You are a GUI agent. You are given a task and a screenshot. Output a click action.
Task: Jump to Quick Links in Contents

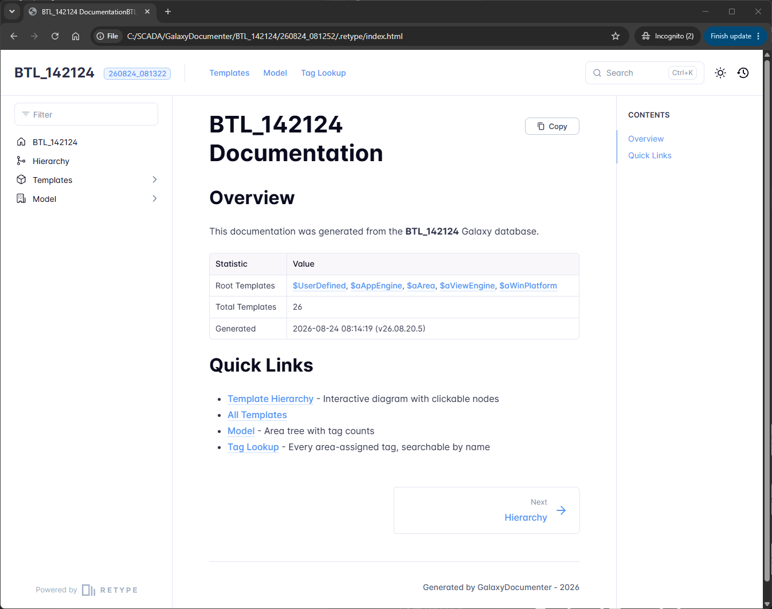(x=650, y=155)
